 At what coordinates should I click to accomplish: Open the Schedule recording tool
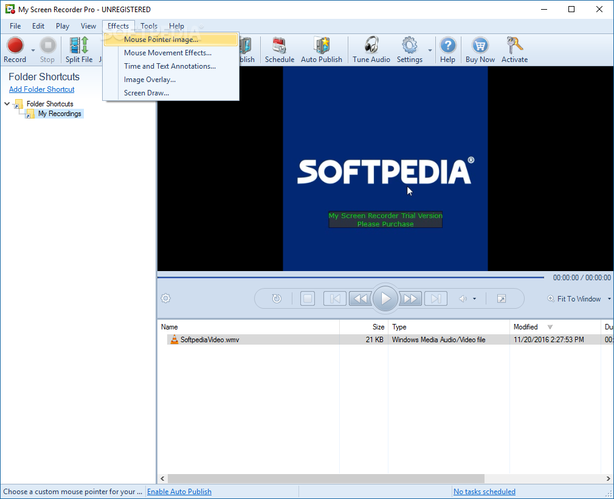point(280,49)
